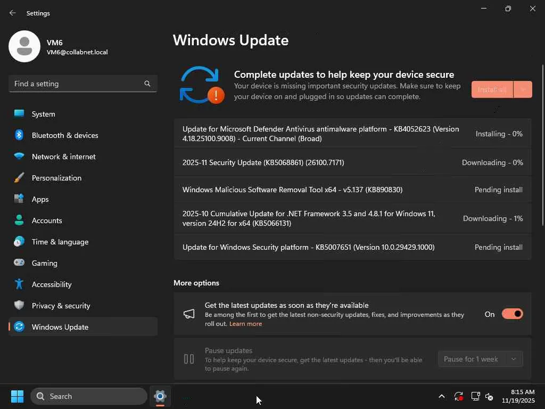Select the Accessibility label
545x409 pixels.
(52, 284)
